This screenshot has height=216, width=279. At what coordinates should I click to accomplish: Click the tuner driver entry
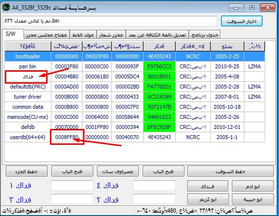pyautogui.click(x=28, y=97)
